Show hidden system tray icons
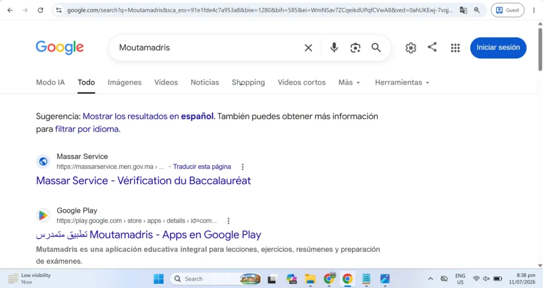The image size is (543, 288). tap(431, 278)
